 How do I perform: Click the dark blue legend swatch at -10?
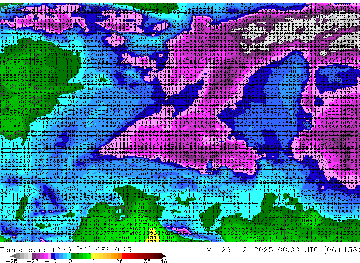(53, 256)
